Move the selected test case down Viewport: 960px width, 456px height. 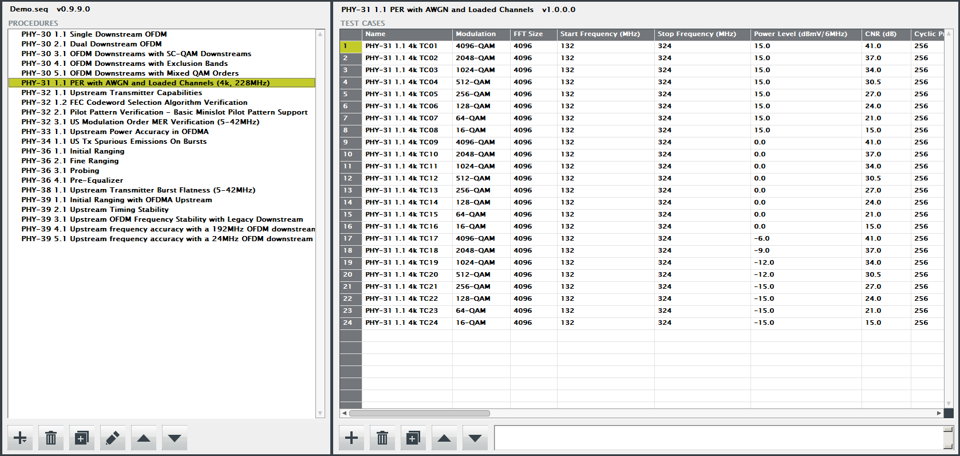click(x=475, y=438)
